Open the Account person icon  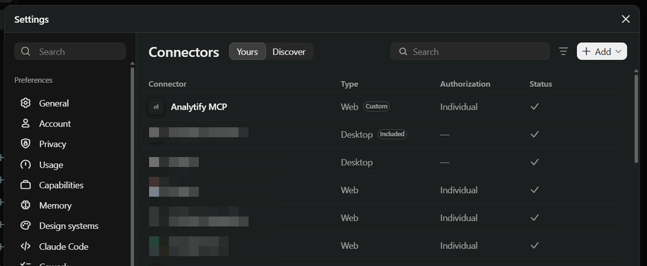click(25, 124)
